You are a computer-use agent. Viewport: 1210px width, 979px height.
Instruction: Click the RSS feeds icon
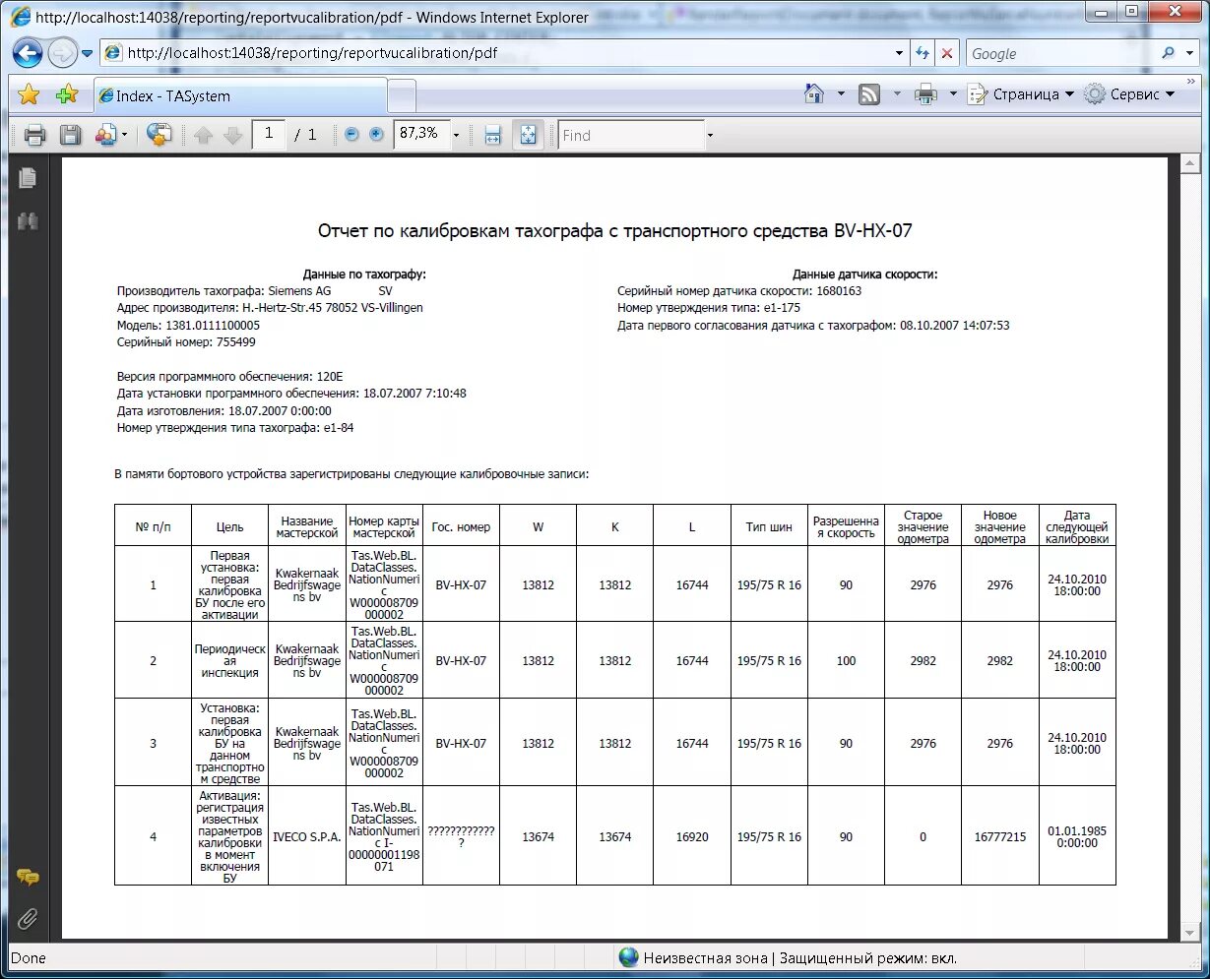click(869, 94)
